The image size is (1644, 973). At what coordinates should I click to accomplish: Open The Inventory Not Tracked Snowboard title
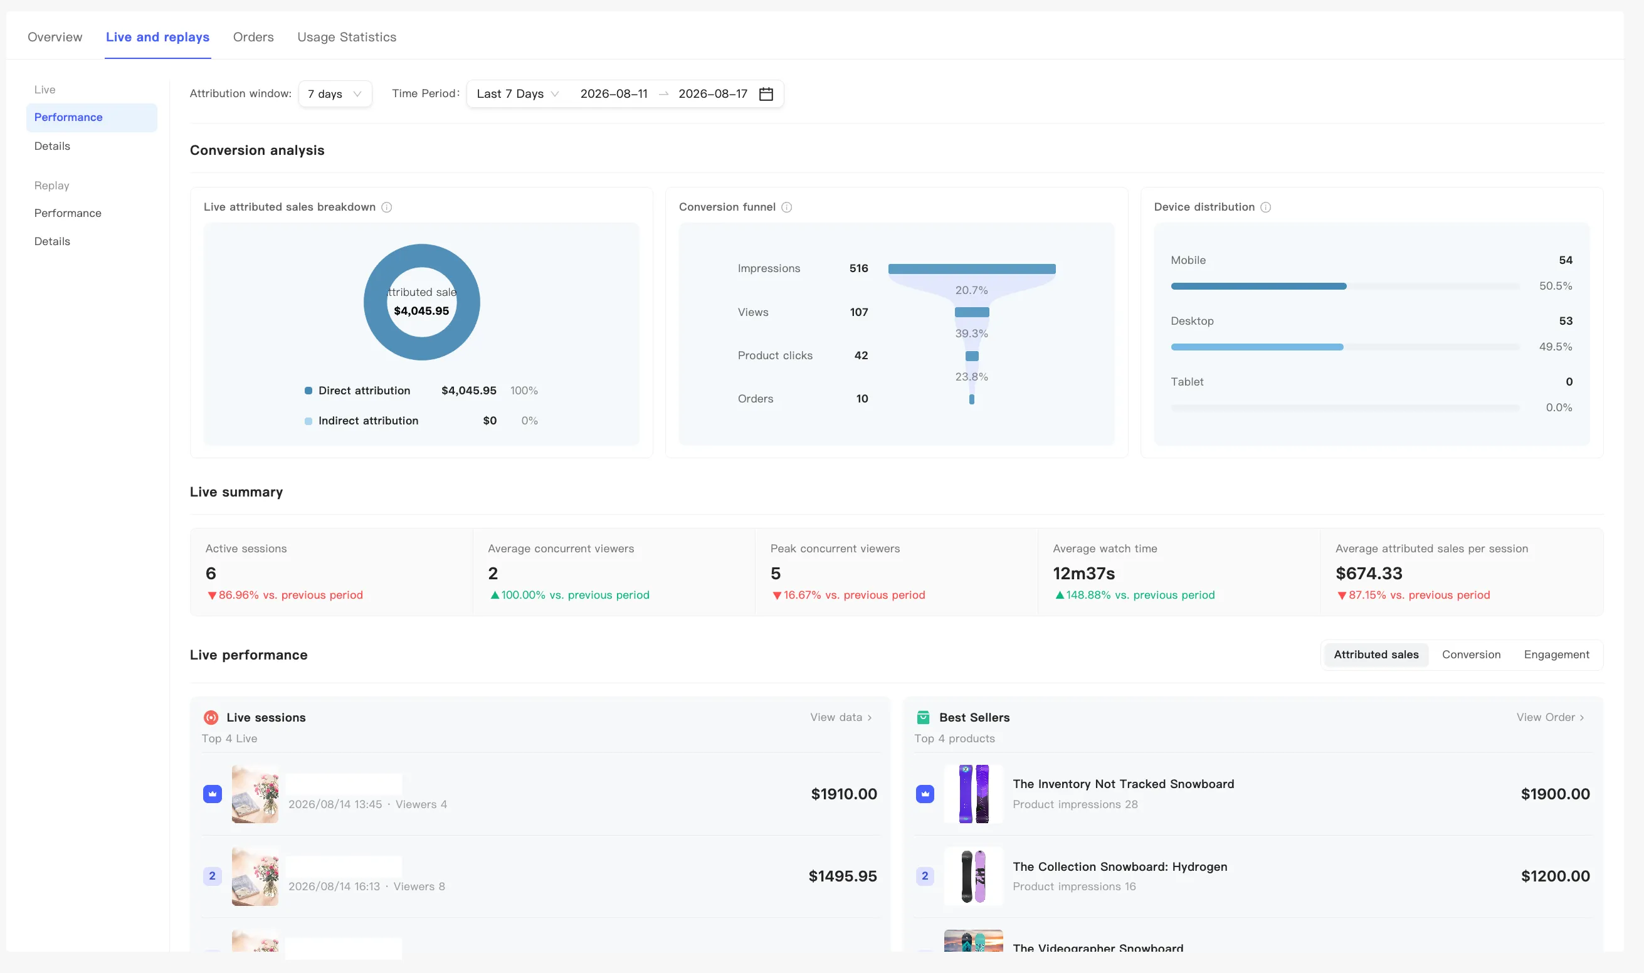(1124, 784)
